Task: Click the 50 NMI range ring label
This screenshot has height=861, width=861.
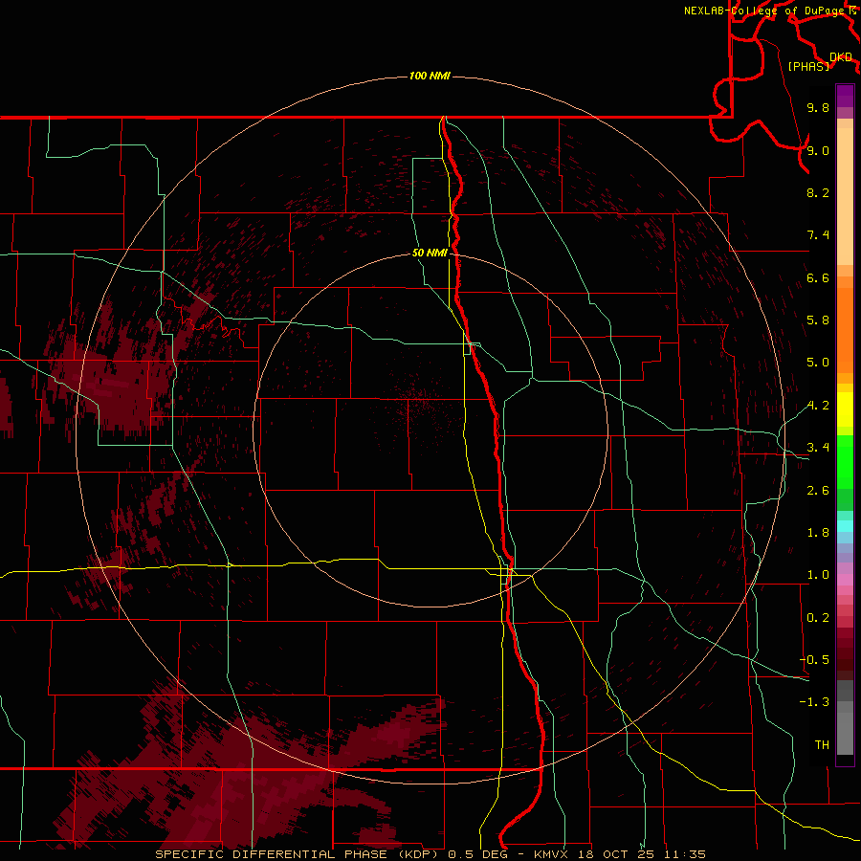Action: pyautogui.click(x=430, y=253)
